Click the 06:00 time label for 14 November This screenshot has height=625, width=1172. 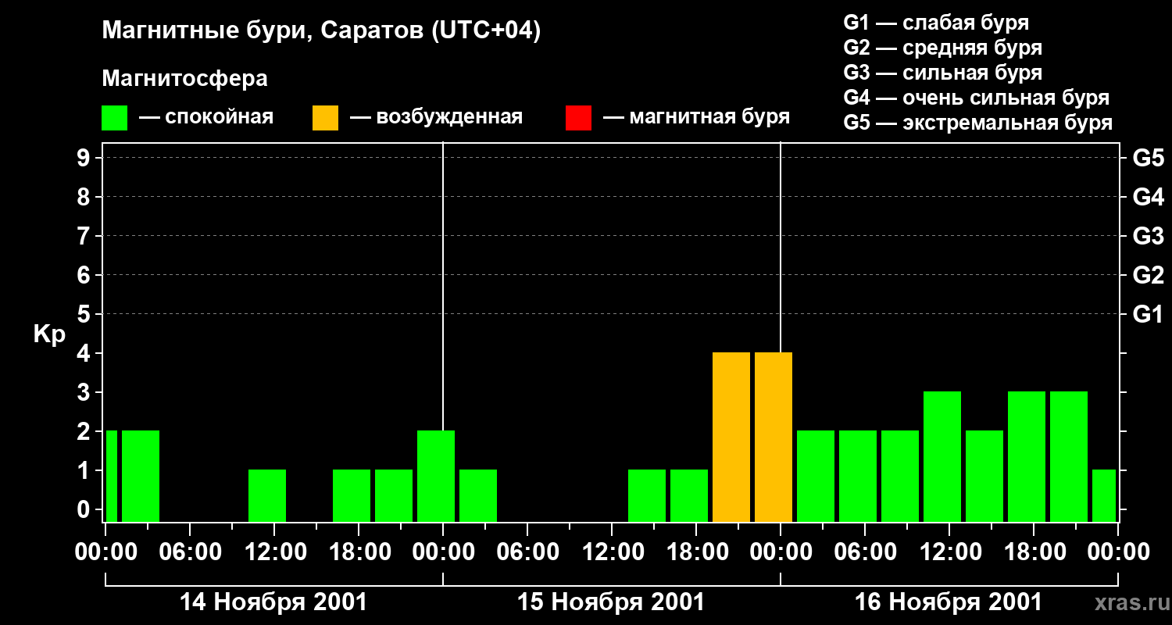[x=190, y=552]
